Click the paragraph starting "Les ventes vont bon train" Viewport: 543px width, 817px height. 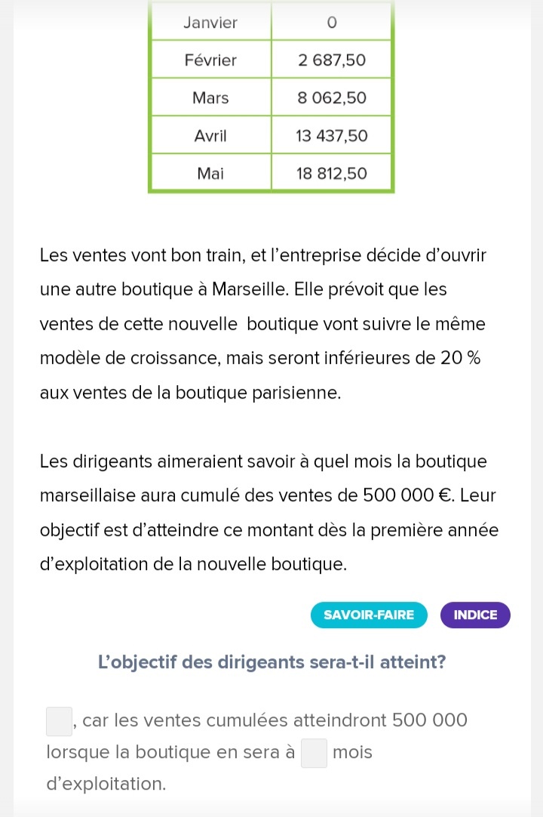point(263,324)
